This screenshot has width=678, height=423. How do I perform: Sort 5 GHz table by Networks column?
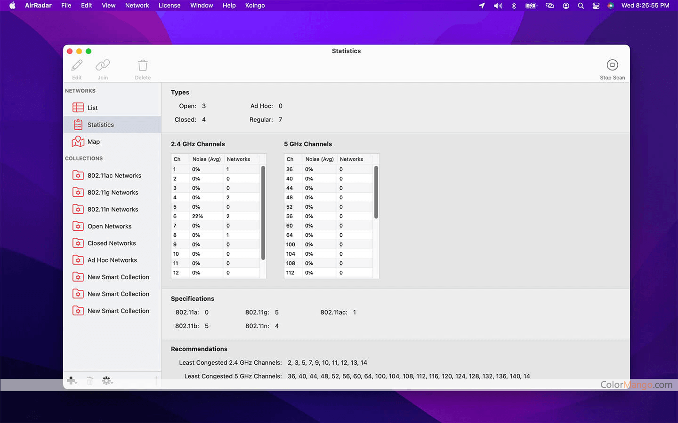(x=351, y=159)
